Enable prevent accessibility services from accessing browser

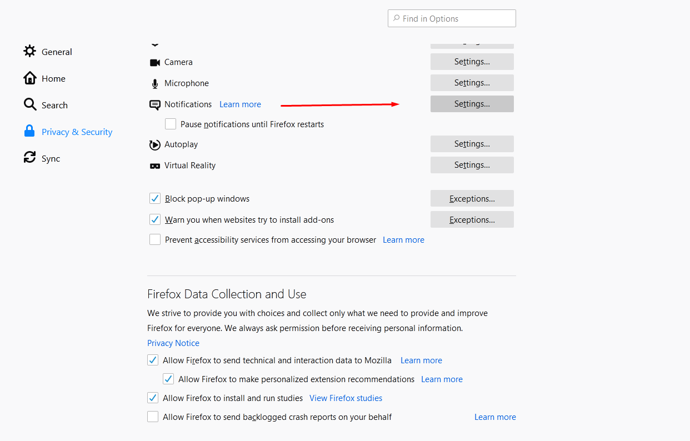154,239
